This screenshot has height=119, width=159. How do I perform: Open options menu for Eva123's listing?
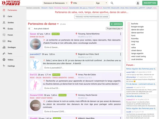pyautogui.click(x=121, y=75)
